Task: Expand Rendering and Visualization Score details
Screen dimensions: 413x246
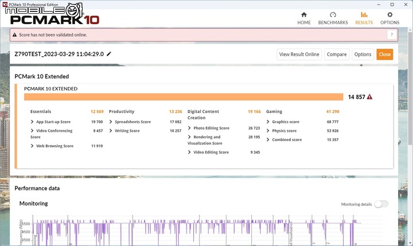Action: click(x=189, y=137)
